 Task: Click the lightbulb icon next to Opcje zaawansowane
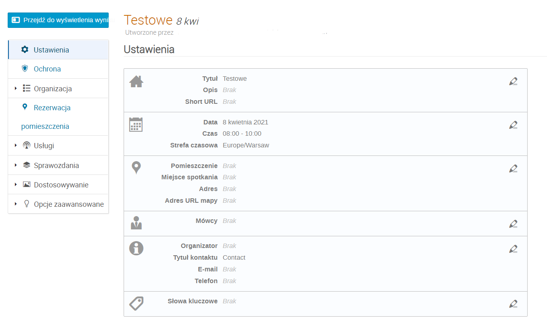[x=27, y=204]
